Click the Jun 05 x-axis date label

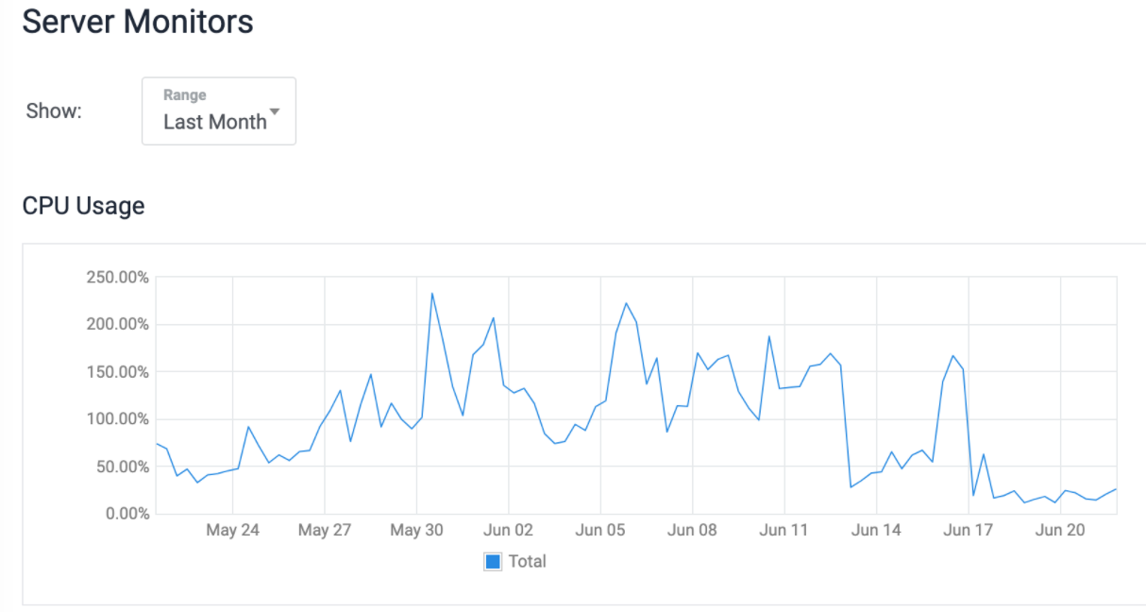click(600, 530)
